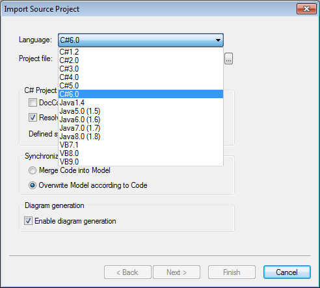The width and height of the screenshot is (320, 288).
Task: Click the Back button
Action: (x=127, y=272)
